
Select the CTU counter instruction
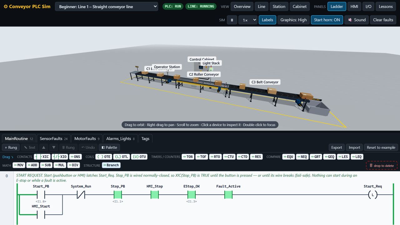(229, 157)
